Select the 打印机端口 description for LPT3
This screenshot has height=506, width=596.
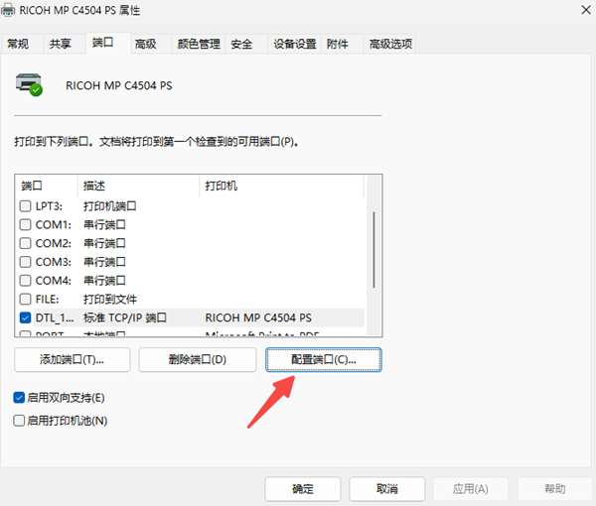110,206
